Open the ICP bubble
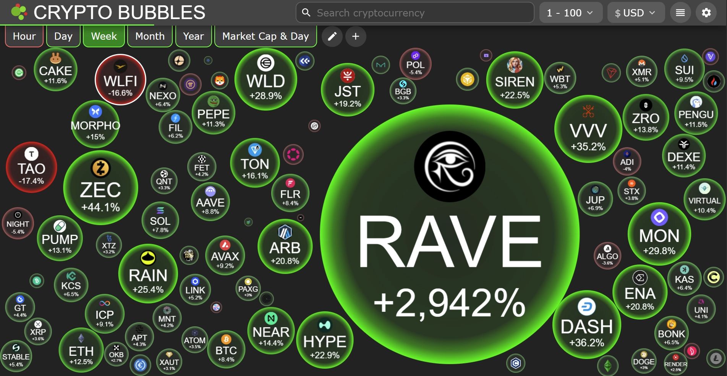This screenshot has height=376, width=727. [104, 314]
